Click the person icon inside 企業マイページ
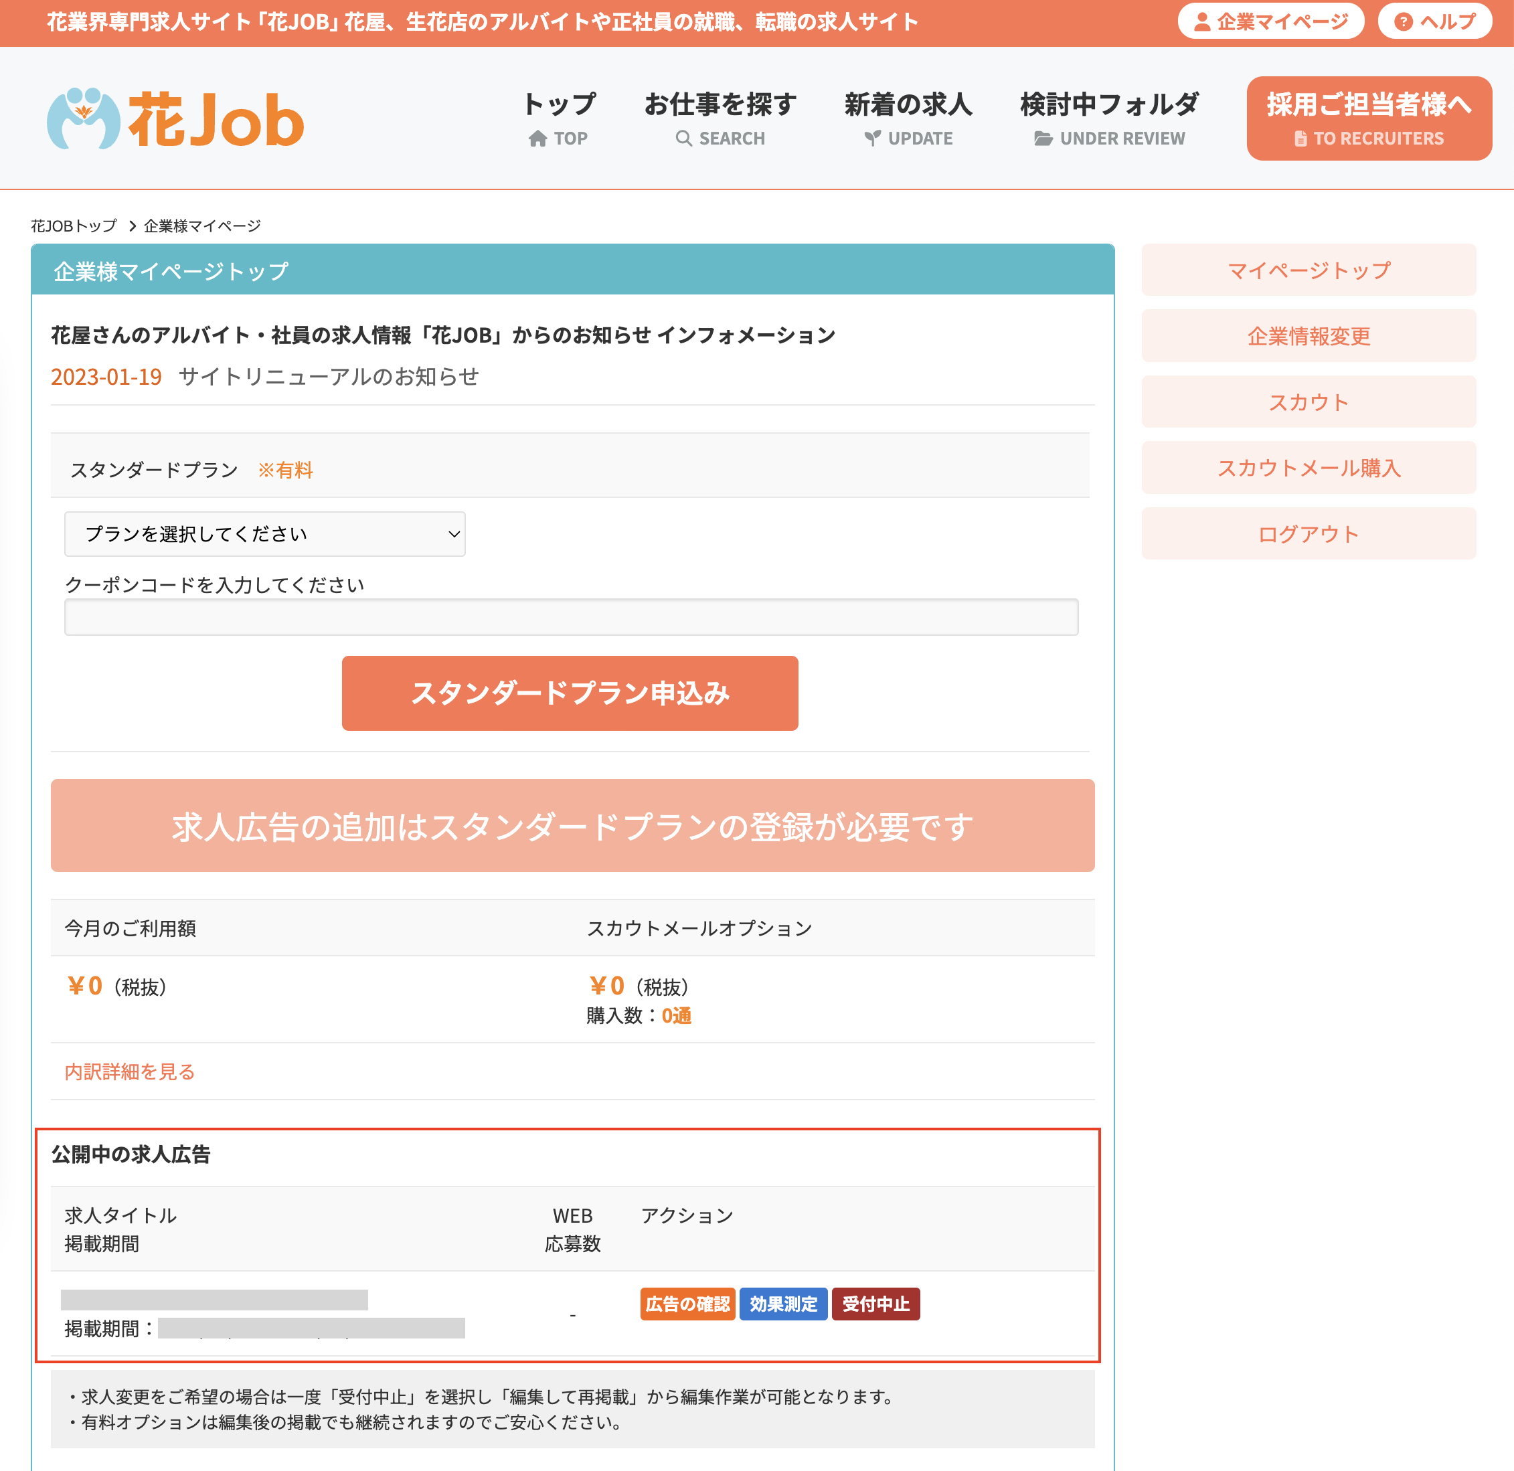Screen dimensions: 1514x1471 click(x=1202, y=21)
